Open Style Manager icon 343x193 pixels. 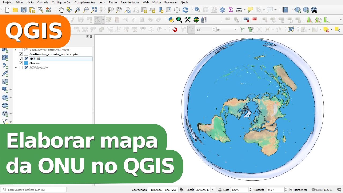[49, 10]
